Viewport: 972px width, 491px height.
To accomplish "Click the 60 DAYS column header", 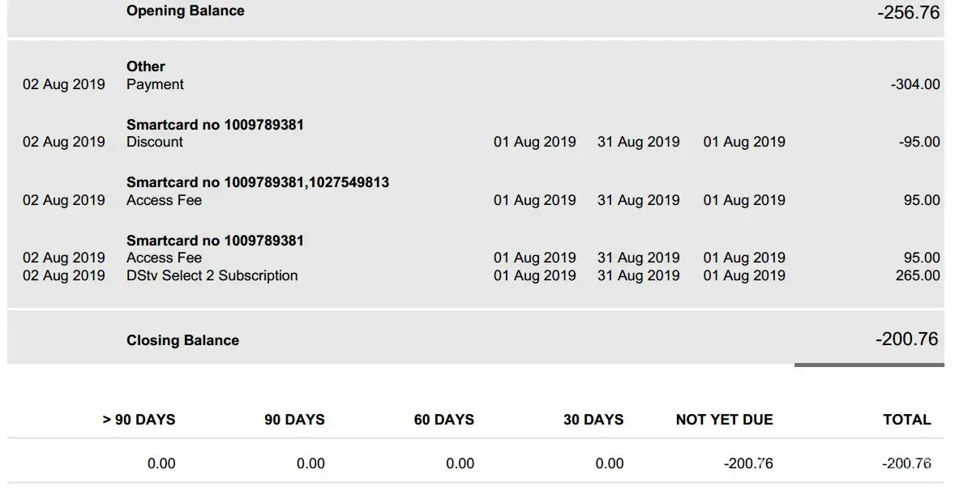I will (x=443, y=420).
